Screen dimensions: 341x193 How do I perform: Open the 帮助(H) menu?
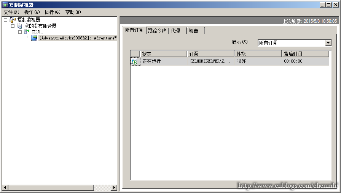click(x=73, y=12)
